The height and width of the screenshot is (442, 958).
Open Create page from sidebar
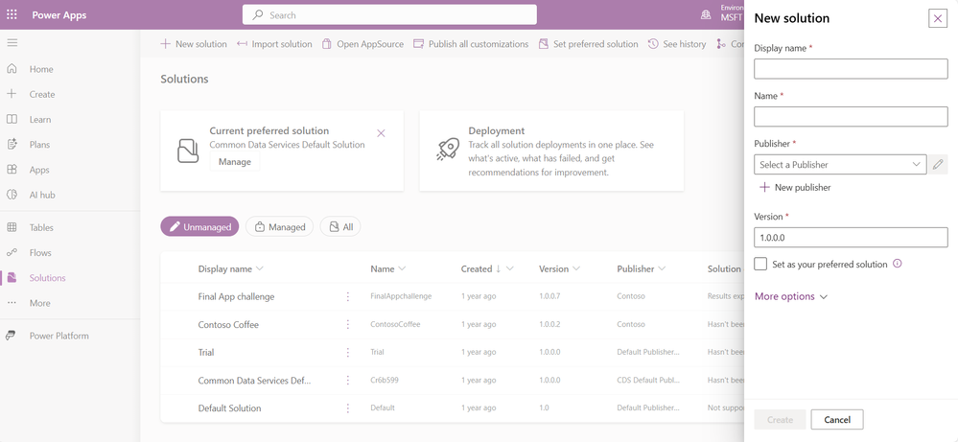(x=42, y=94)
